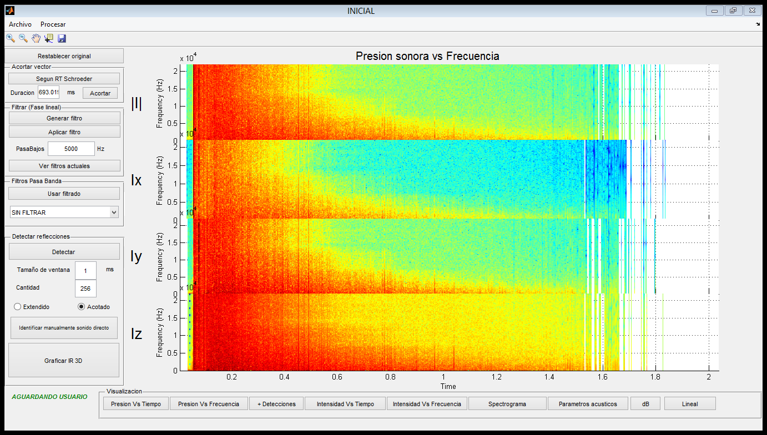Click Identificar manualmente sonido directo button
This screenshot has width=767, height=435.
point(64,328)
